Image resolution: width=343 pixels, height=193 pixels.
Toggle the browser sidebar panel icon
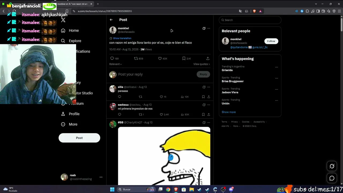click(318, 11)
